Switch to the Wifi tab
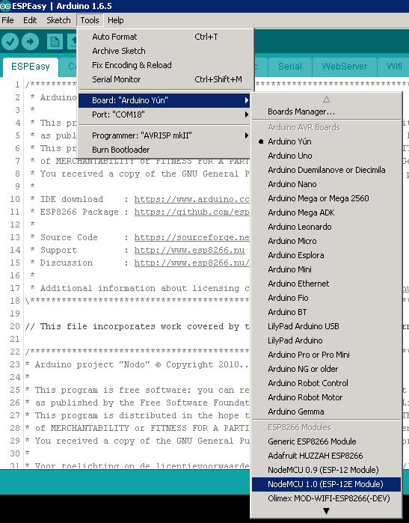409x523 pixels. pos(394,67)
